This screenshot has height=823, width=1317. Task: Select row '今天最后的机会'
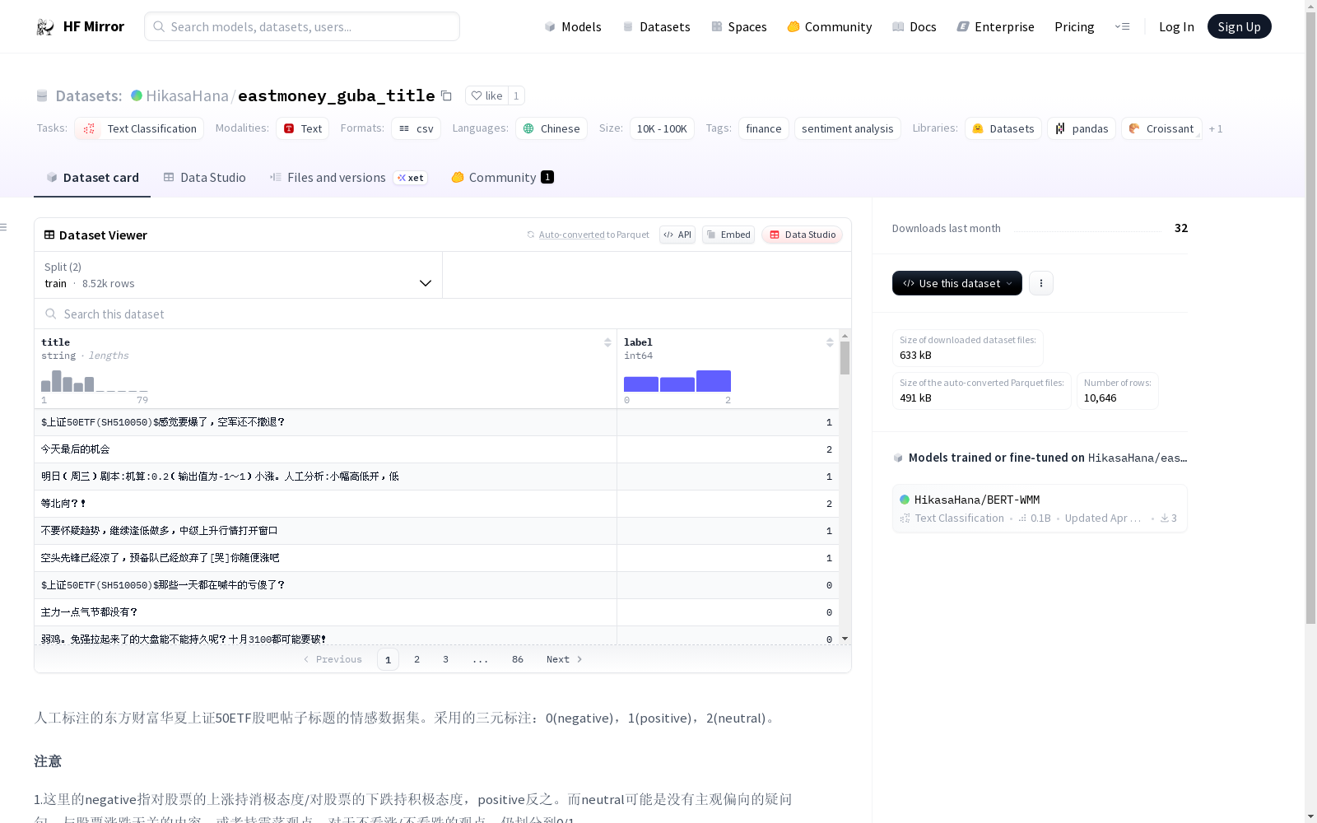pyautogui.click(x=436, y=449)
